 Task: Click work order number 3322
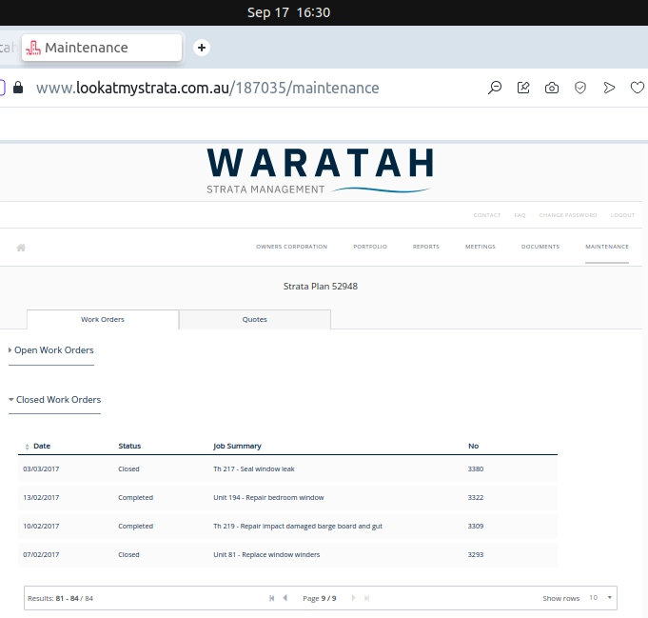(476, 498)
